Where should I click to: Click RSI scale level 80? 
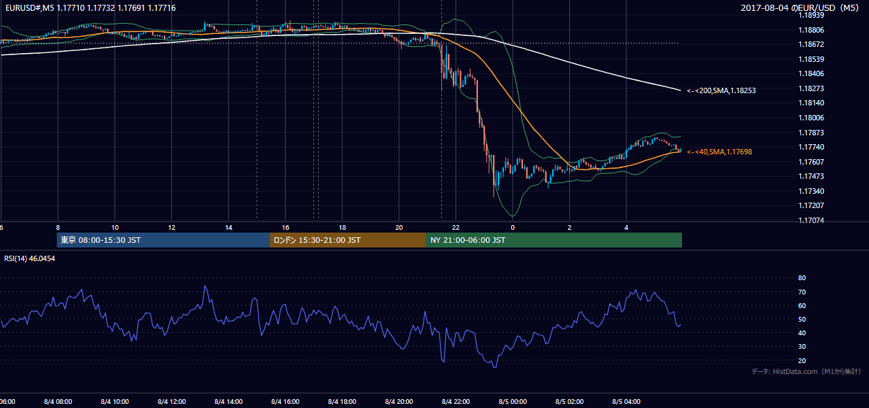[802, 278]
